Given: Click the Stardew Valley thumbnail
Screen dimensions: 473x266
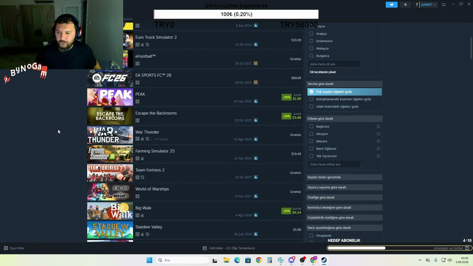Looking at the screenshot, I should (x=110, y=230).
